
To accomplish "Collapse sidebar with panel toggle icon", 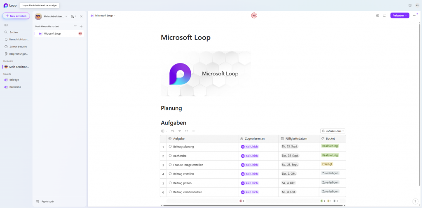I will 6,25.
